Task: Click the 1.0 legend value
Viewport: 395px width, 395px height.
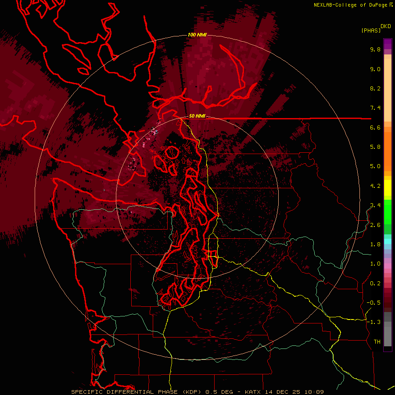Action: point(375,264)
